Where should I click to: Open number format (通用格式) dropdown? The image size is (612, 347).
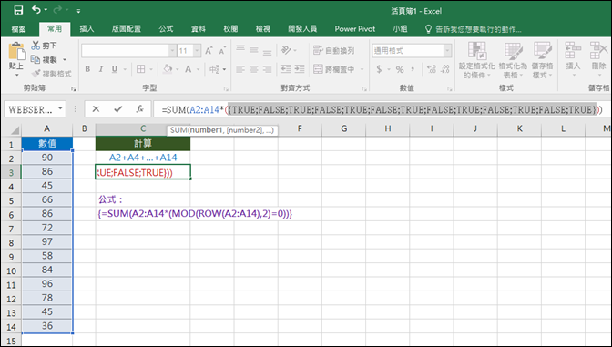pos(447,51)
